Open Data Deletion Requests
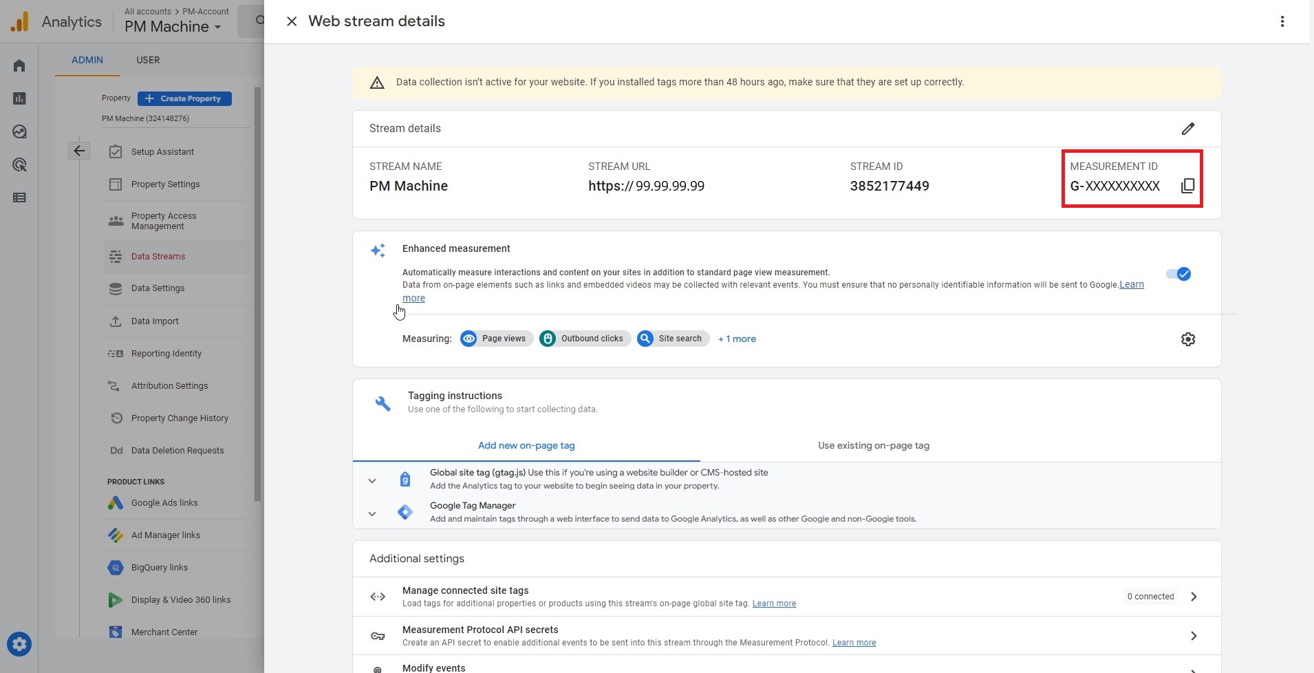The width and height of the screenshot is (1314, 673). [177, 450]
